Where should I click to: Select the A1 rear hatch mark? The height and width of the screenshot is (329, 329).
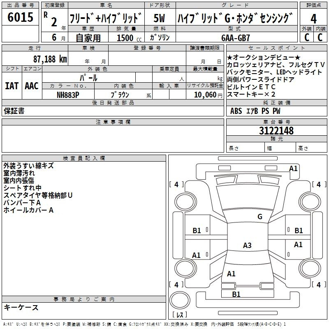click(x=231, y=274)
